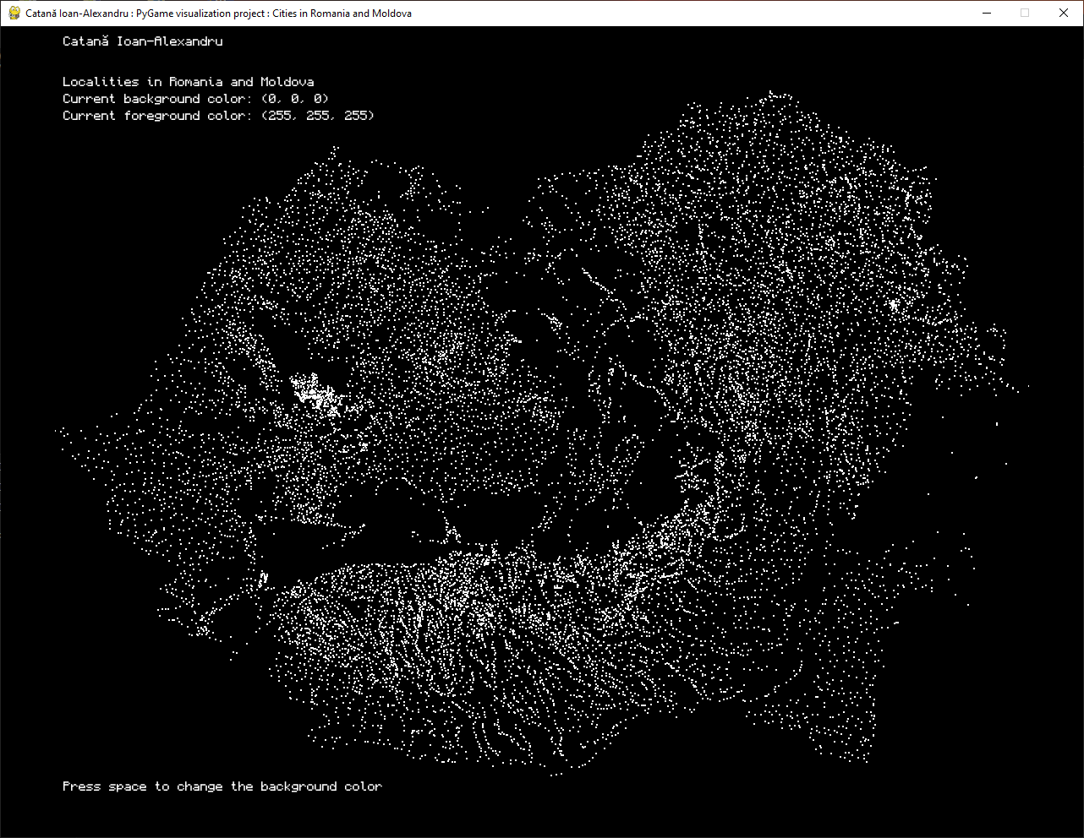Click the background color value (0, 0, 0)

click(x=295, y=99)
